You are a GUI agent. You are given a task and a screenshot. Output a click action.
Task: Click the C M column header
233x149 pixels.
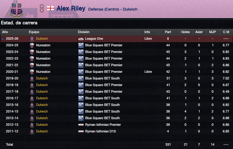(x=226, y=32)
